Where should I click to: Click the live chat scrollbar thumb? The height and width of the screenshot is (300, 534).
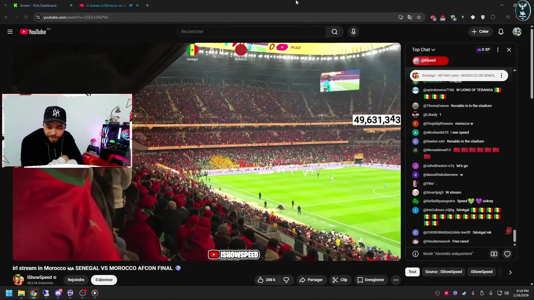point(514,235)
